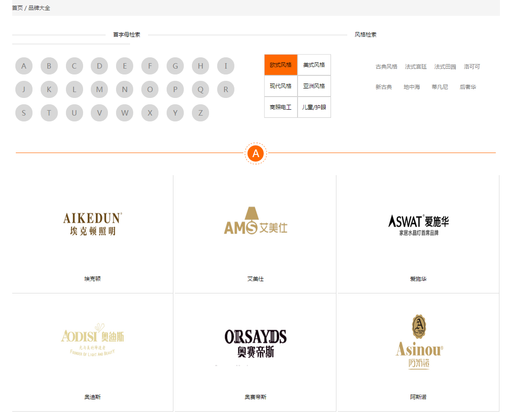Viewport: 508px width, 418px height.
Task: Choose the letter X circle
Action: coord(150,113)
